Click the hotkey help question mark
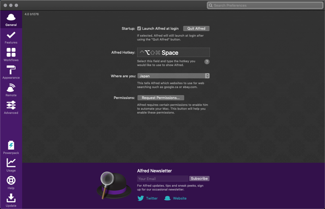Screen dimensions: 325x209 pyautogui.click(x=207, y=62)
